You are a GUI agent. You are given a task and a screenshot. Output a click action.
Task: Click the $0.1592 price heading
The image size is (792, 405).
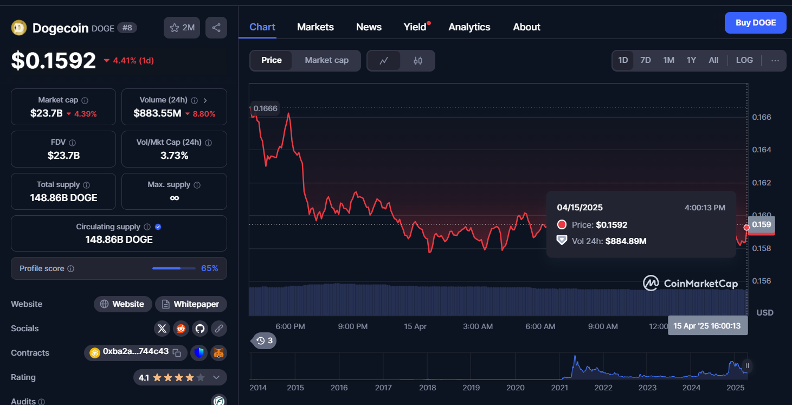pyautogui.click(x=54, y=61)
